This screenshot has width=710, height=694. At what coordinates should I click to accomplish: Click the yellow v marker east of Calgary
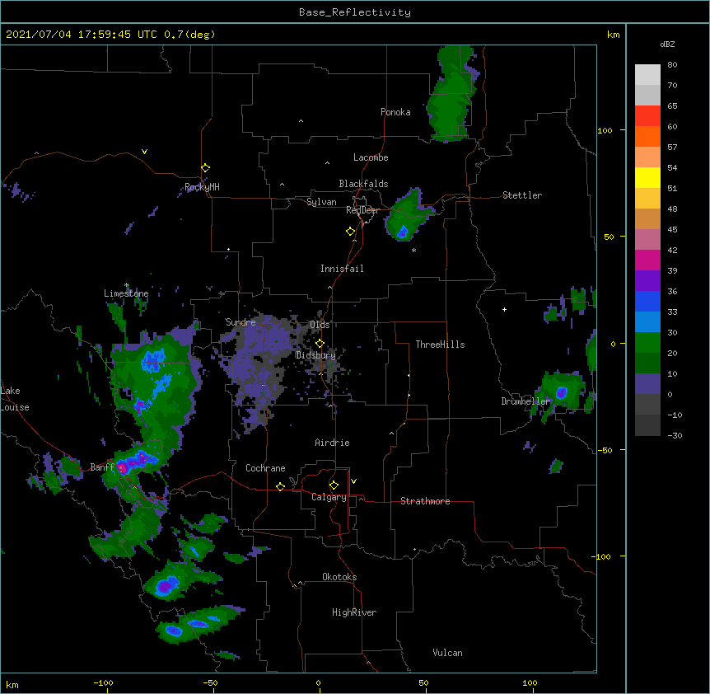pos(353,481)
